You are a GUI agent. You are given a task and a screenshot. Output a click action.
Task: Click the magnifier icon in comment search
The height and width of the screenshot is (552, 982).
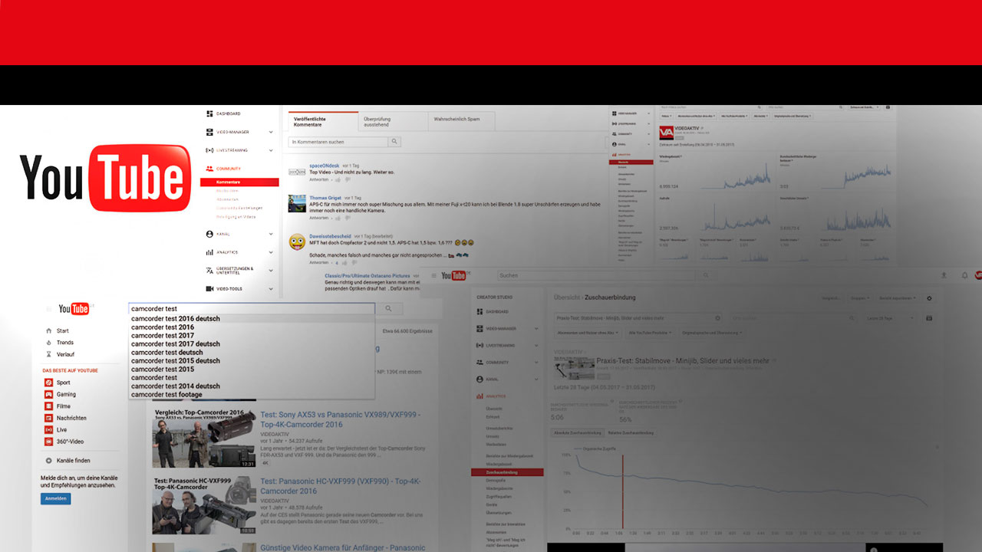(x=394, y=142)
